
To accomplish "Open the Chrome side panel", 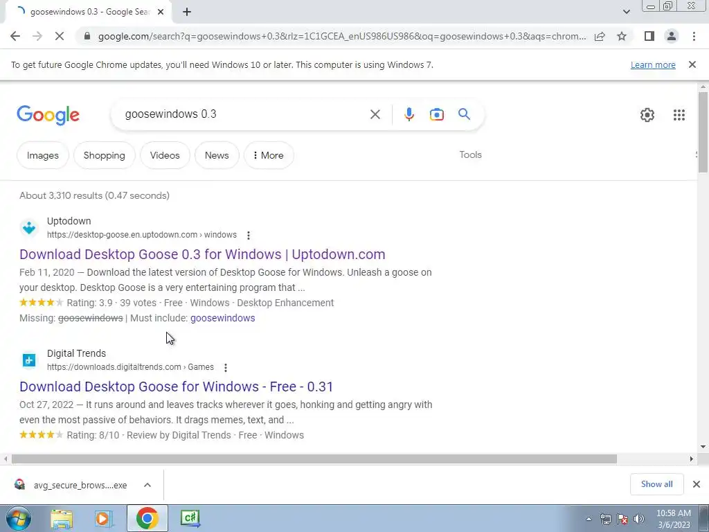I will pos(649,36).
